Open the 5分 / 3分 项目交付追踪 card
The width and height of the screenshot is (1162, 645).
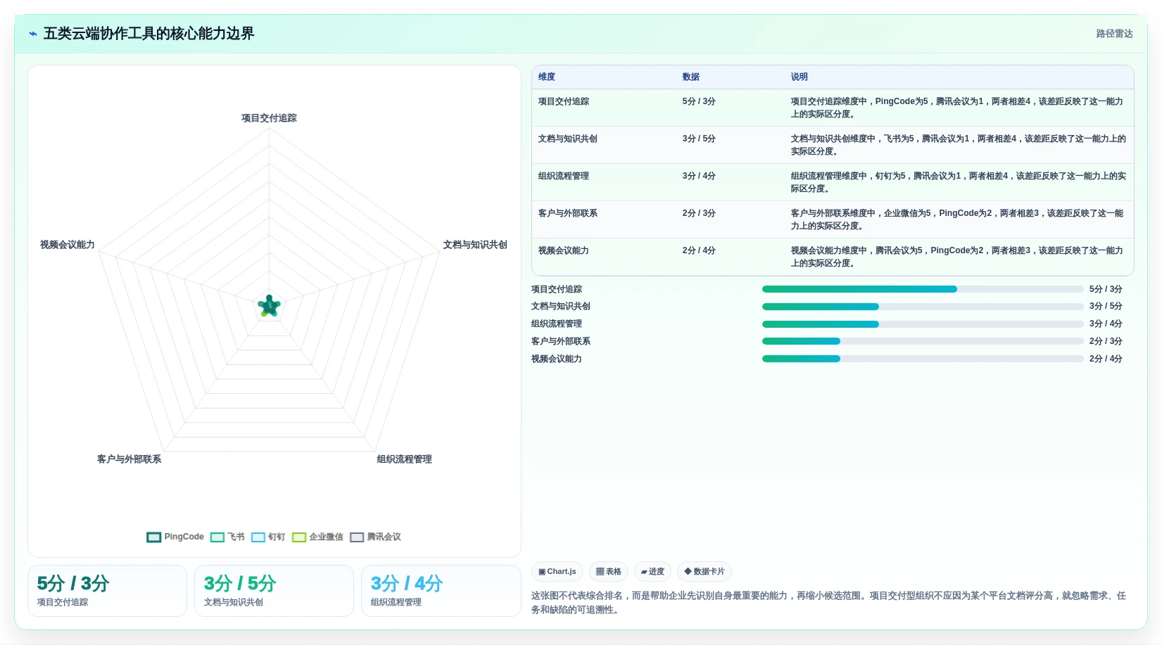[107, 591]
